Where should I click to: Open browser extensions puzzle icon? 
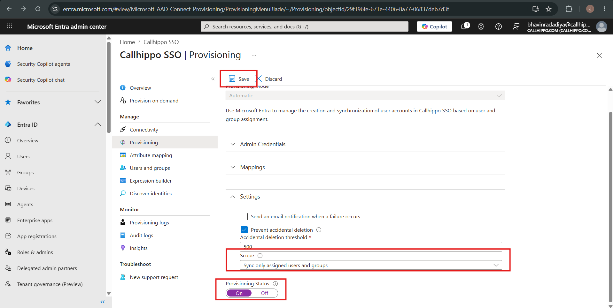[x=569, y=9]
